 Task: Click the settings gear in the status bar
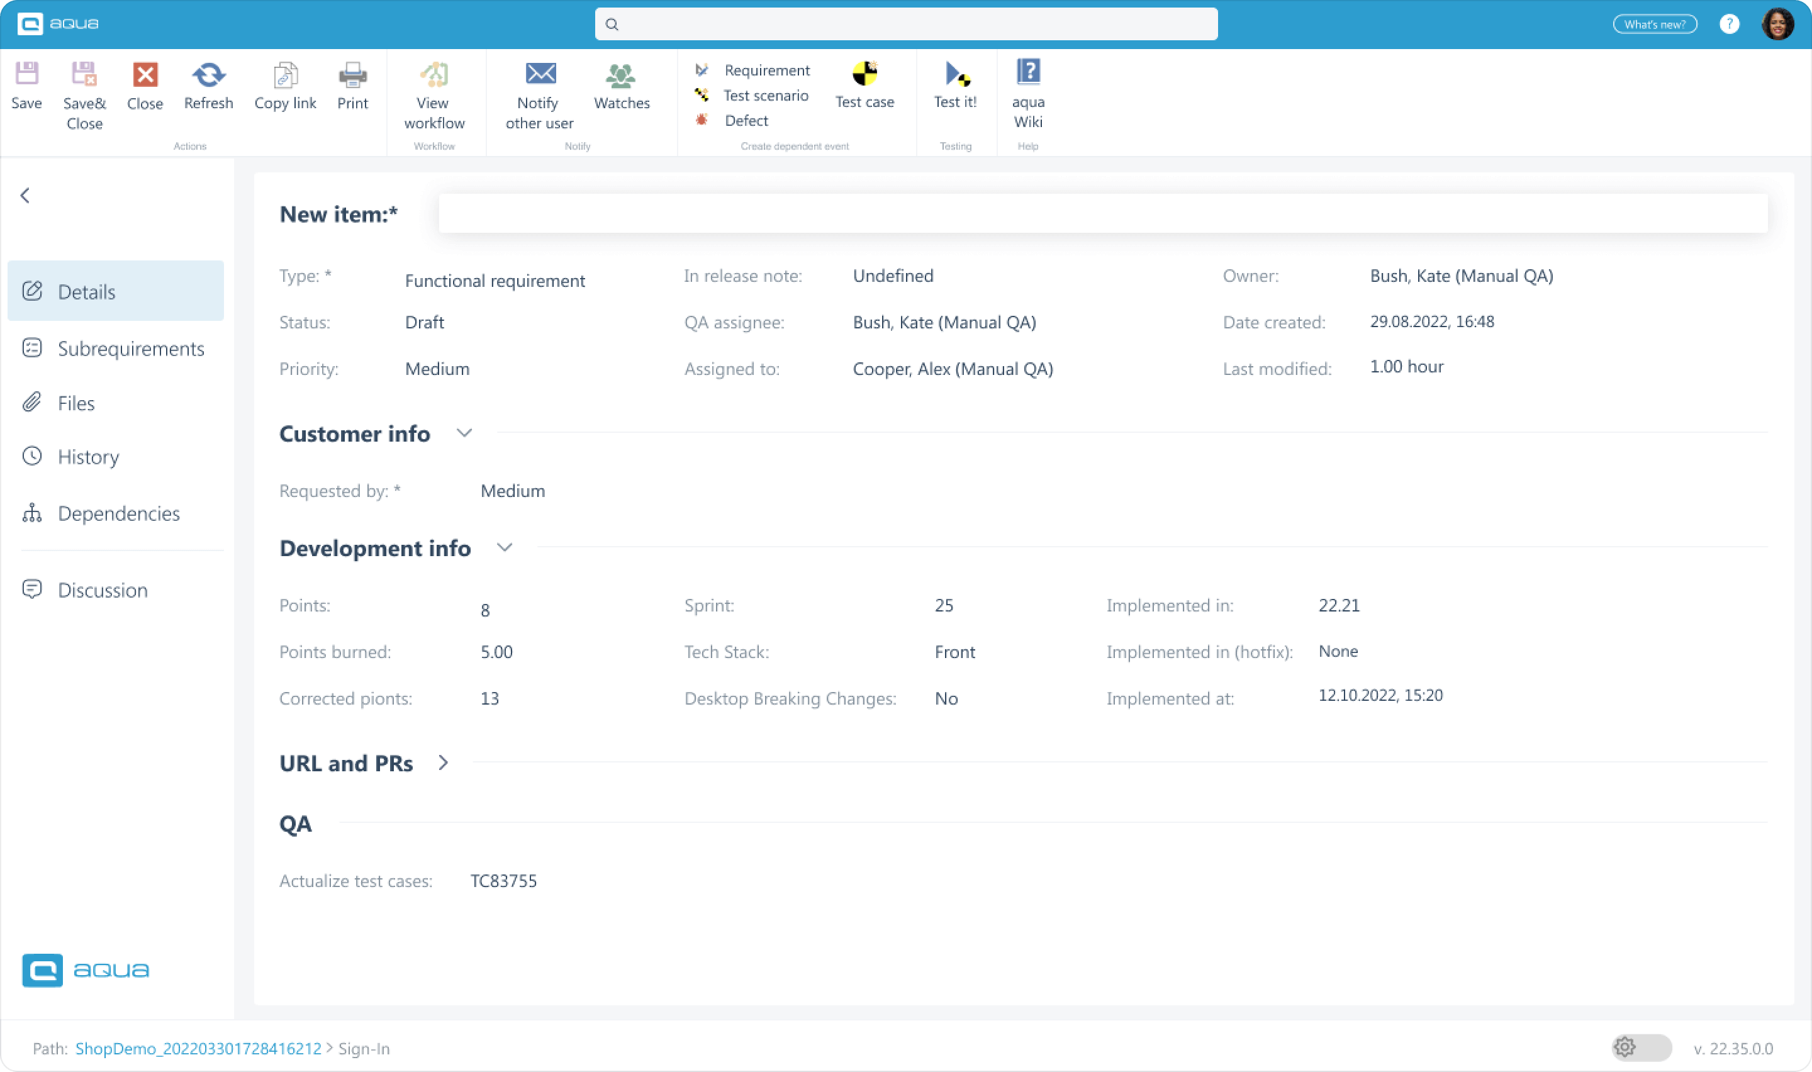click(1626, 1047)
